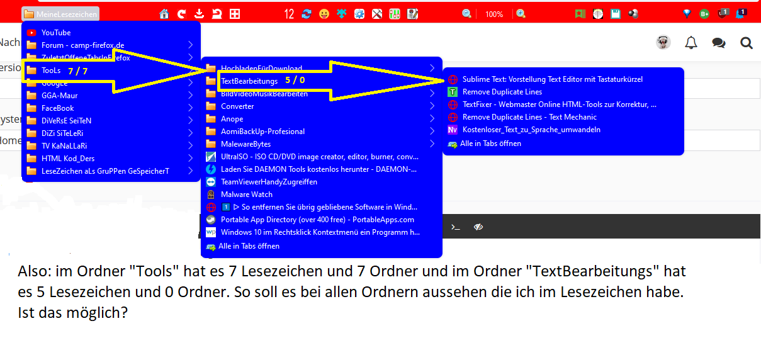Image resolution: width=761 pixels, height=338 pixels.
Task: Expand the AomiBackUp-Profesional folder arrow
Action: tap(432, 132)
